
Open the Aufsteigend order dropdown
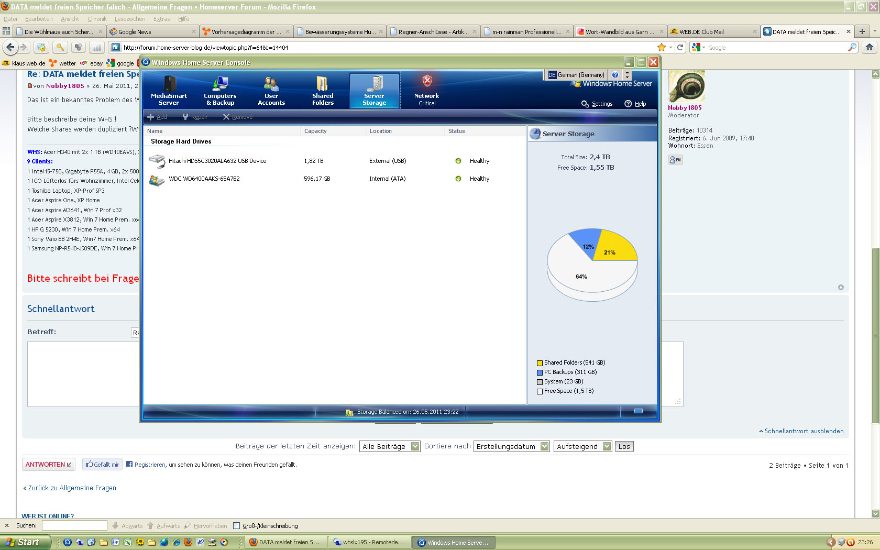[x=582, y=446]
